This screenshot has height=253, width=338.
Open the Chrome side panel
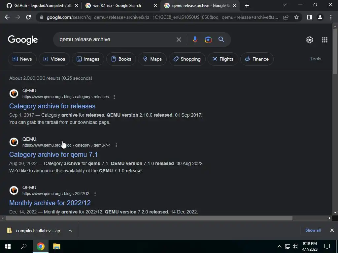tap(310, 17)
